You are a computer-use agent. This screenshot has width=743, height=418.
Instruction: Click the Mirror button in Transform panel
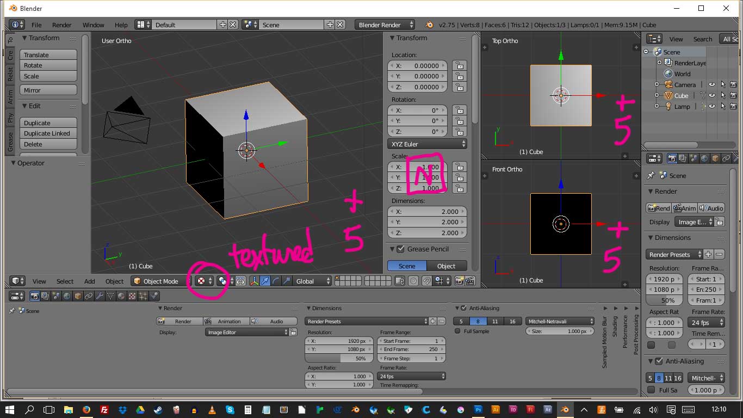click(48, 90)
